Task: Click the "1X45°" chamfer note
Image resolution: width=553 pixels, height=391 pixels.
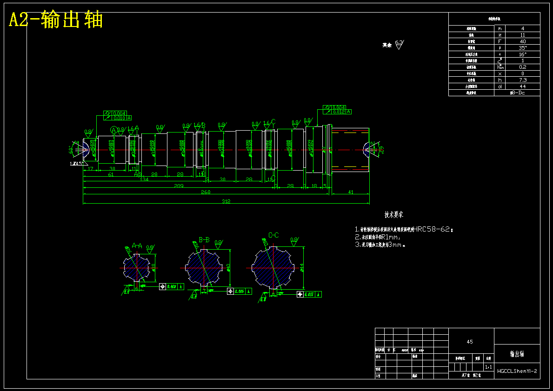Action: 77,164
